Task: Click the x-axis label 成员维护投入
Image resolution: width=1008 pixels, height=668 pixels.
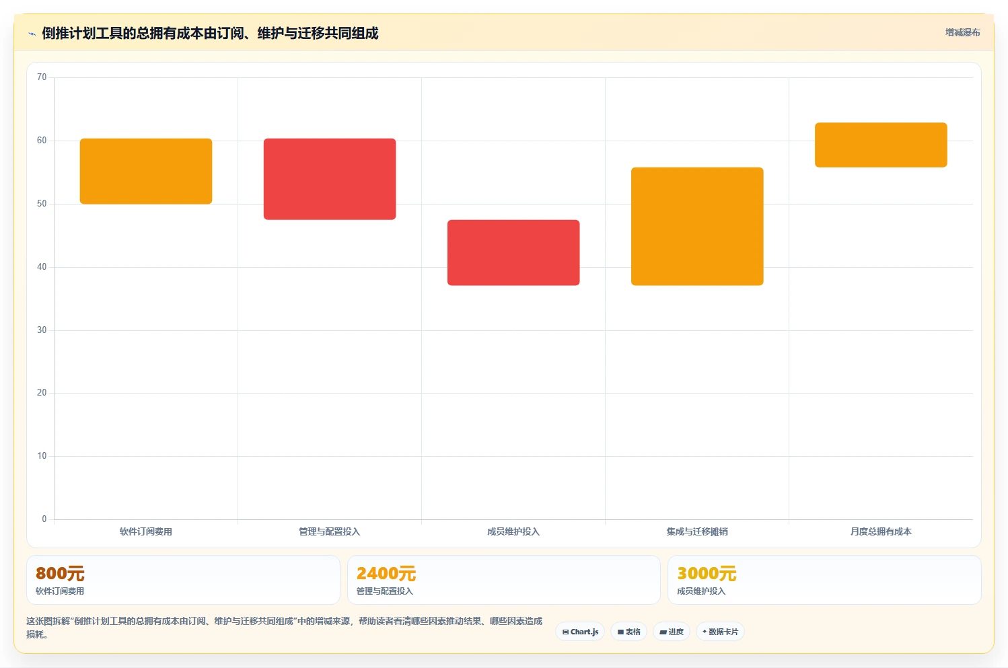Action: (513, 531)
